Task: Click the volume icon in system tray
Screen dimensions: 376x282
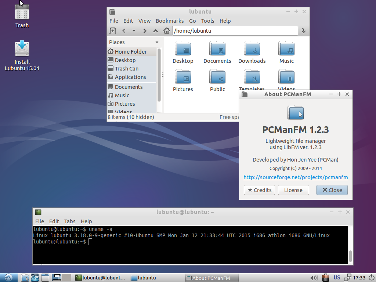Action: point(314,278)
